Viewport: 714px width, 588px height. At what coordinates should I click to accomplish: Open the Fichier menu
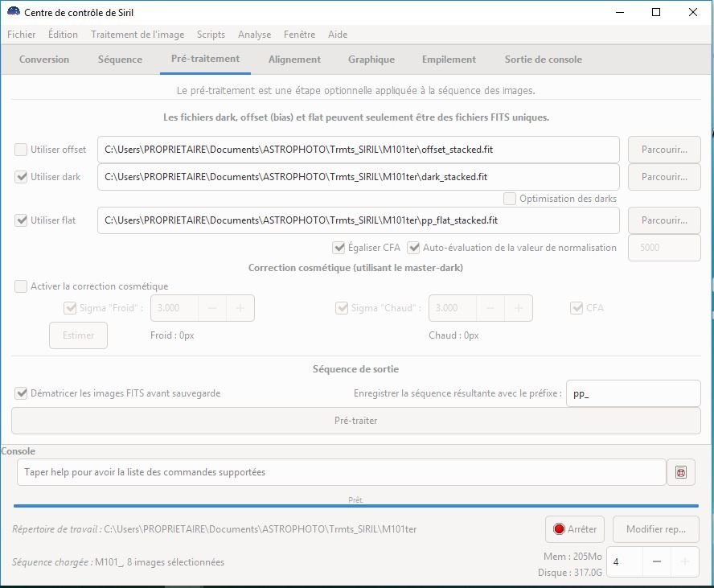coord(22,34)
